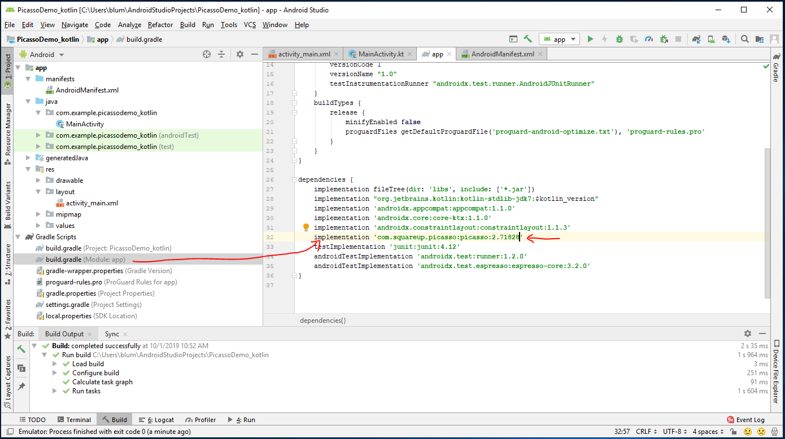The width and height of the screenshot is (785, 439).
Task: Sync project with Gradle files
Action: 697,39
